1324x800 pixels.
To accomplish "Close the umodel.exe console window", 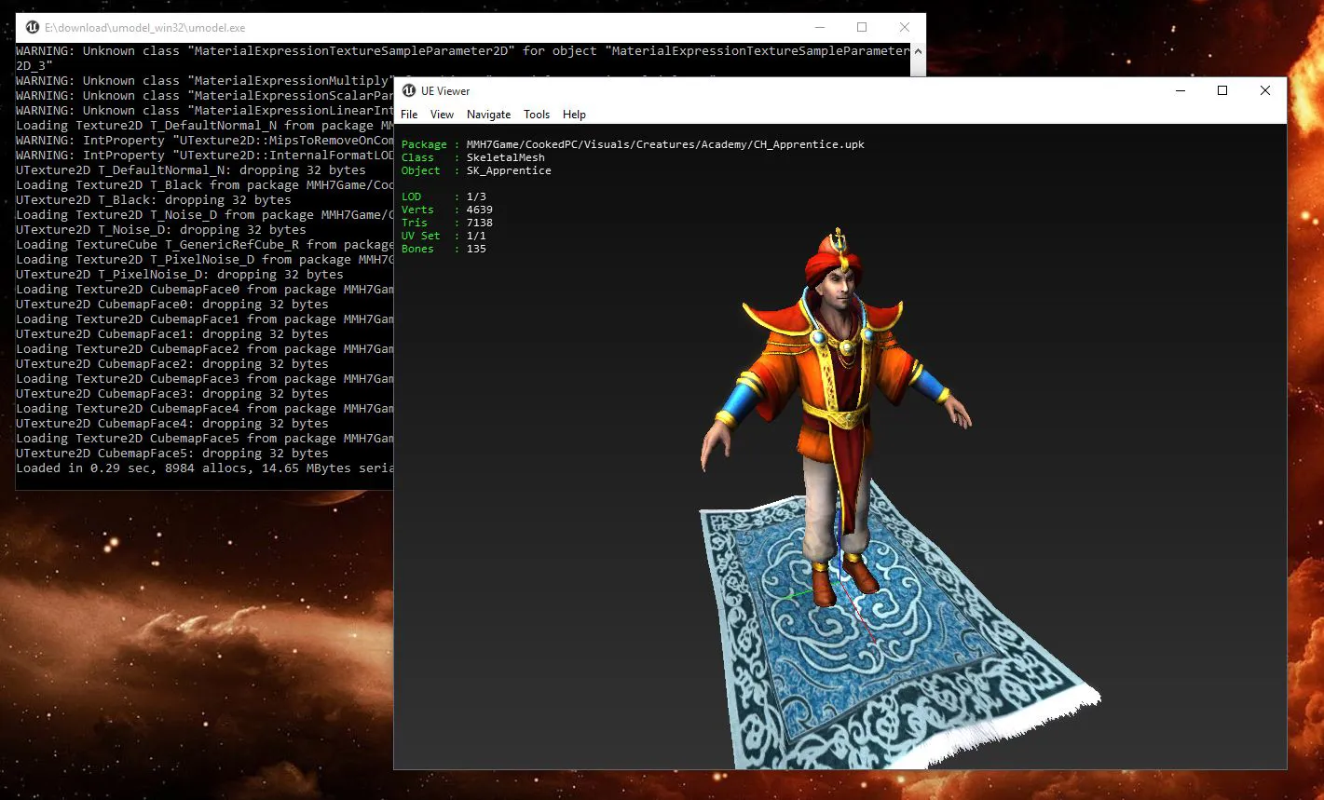I will [x=905, y=27].
